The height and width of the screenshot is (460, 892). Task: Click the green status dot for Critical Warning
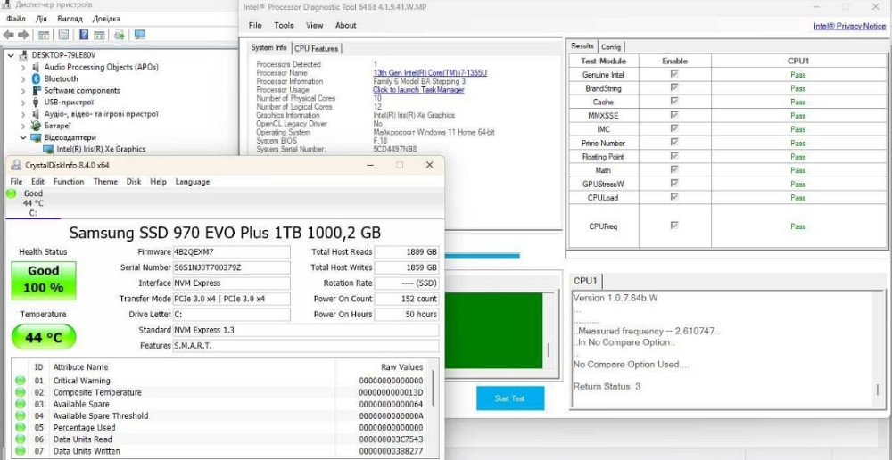[x=21, y=381]
